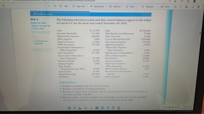Click the 'Accounts Payable' account name

tap(66, 61)
